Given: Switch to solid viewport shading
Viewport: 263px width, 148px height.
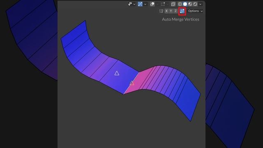Looking at the screenshot, I should click(x=185, y=4).
